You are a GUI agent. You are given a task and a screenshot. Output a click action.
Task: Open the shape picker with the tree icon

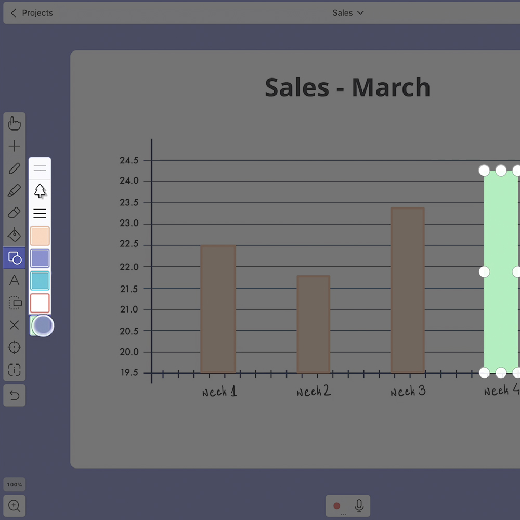(40, 191)
